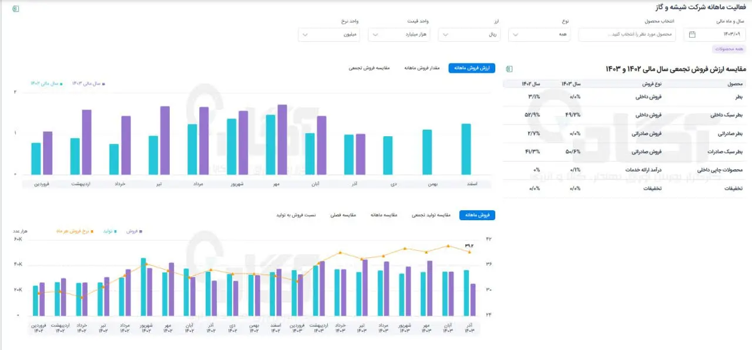The height and width of the screenshot is (350, 752).
Task: Toggle the purple سال مالی ۱۴۰۳ legend marker
Action: pos(103,84)
